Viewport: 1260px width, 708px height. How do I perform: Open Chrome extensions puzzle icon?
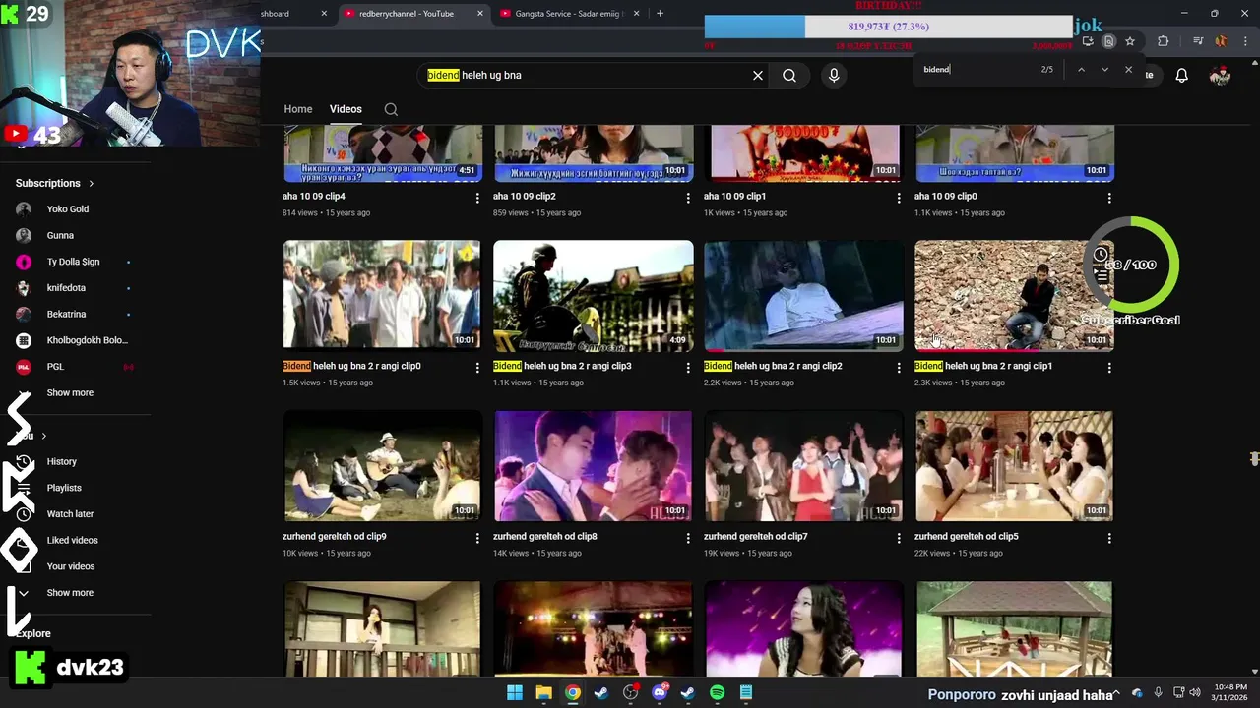pyautogui.click(x=1164, y=41)
